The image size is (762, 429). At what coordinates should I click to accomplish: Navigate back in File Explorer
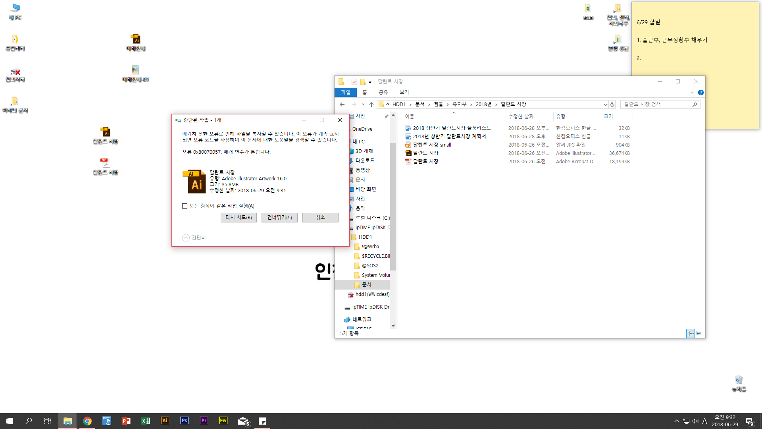pyautogui.click(x=342, y=104)
